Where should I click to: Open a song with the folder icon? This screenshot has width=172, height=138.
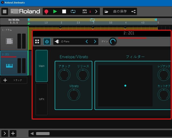(106, 12)
